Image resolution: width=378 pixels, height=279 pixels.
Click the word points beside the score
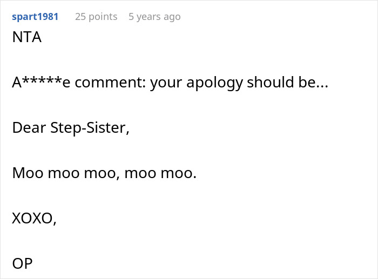point(103,17)
